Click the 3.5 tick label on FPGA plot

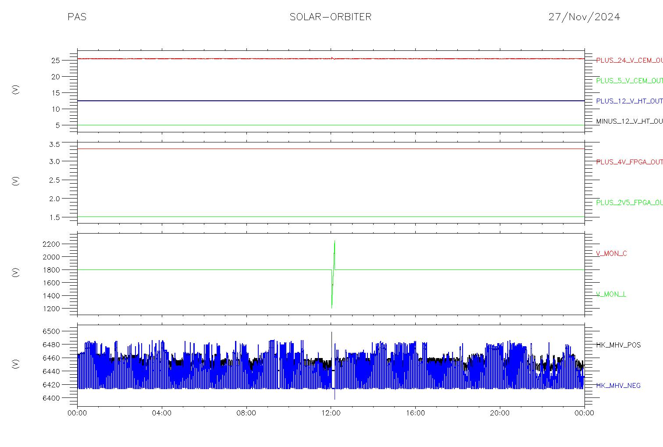[x=54, y=145]
